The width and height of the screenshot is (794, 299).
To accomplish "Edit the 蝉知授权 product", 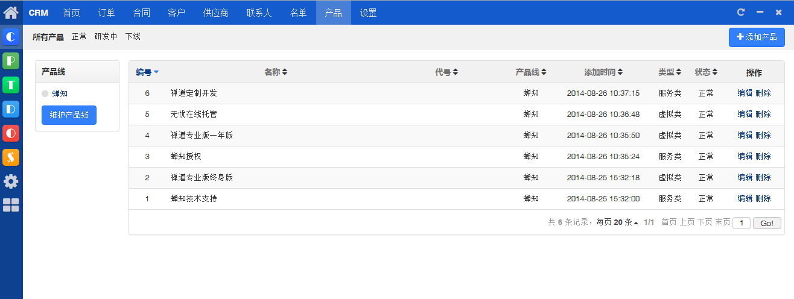I will click(745, 157).
